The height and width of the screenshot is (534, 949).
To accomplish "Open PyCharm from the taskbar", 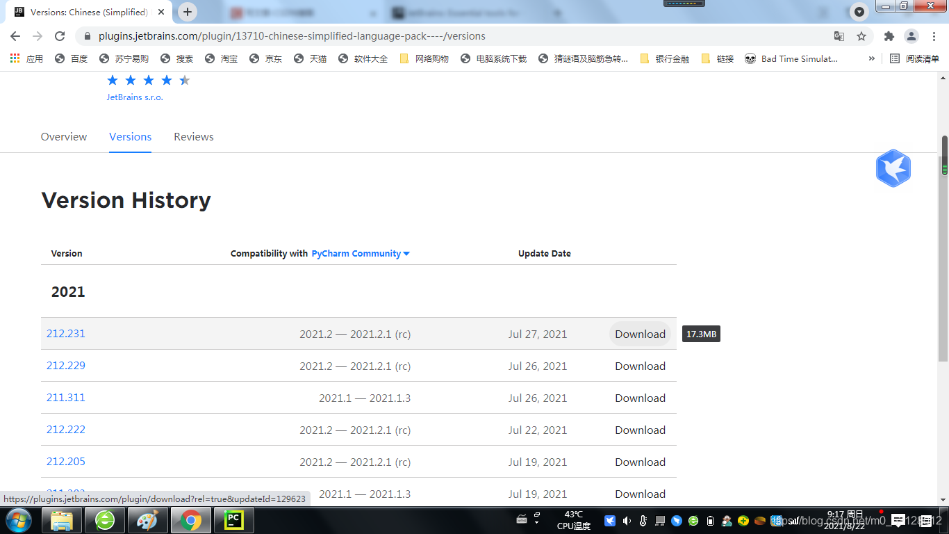I will [x=234, y=520].
